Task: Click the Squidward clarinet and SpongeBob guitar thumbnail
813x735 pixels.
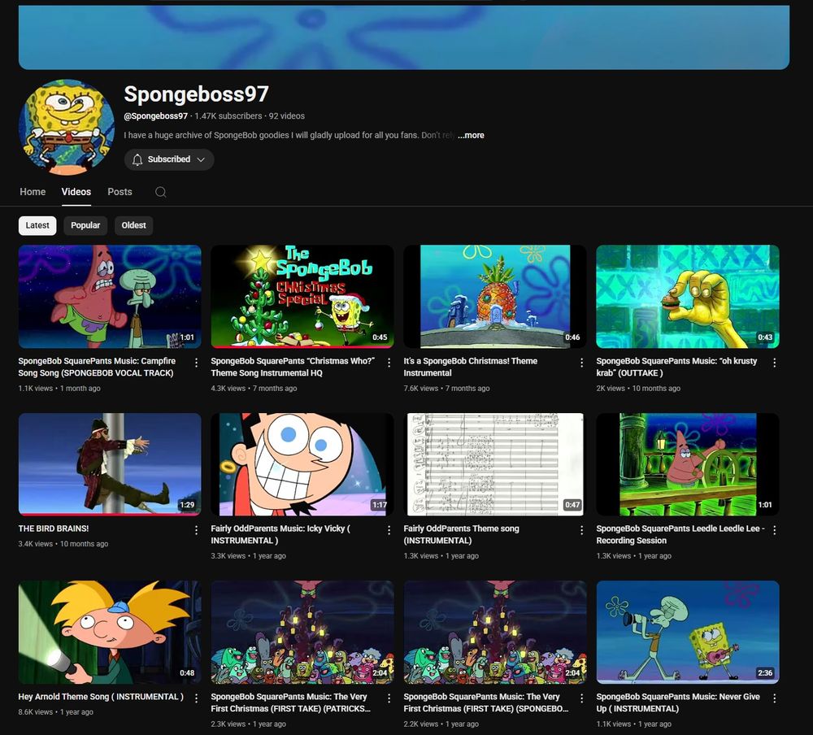Action: click(x=688, y=632)
